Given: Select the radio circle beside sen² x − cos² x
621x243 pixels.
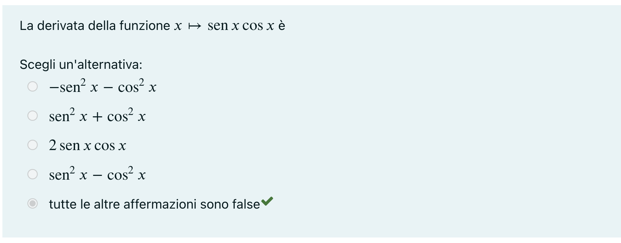Looking at the screenshot, I should coord(32,174).
